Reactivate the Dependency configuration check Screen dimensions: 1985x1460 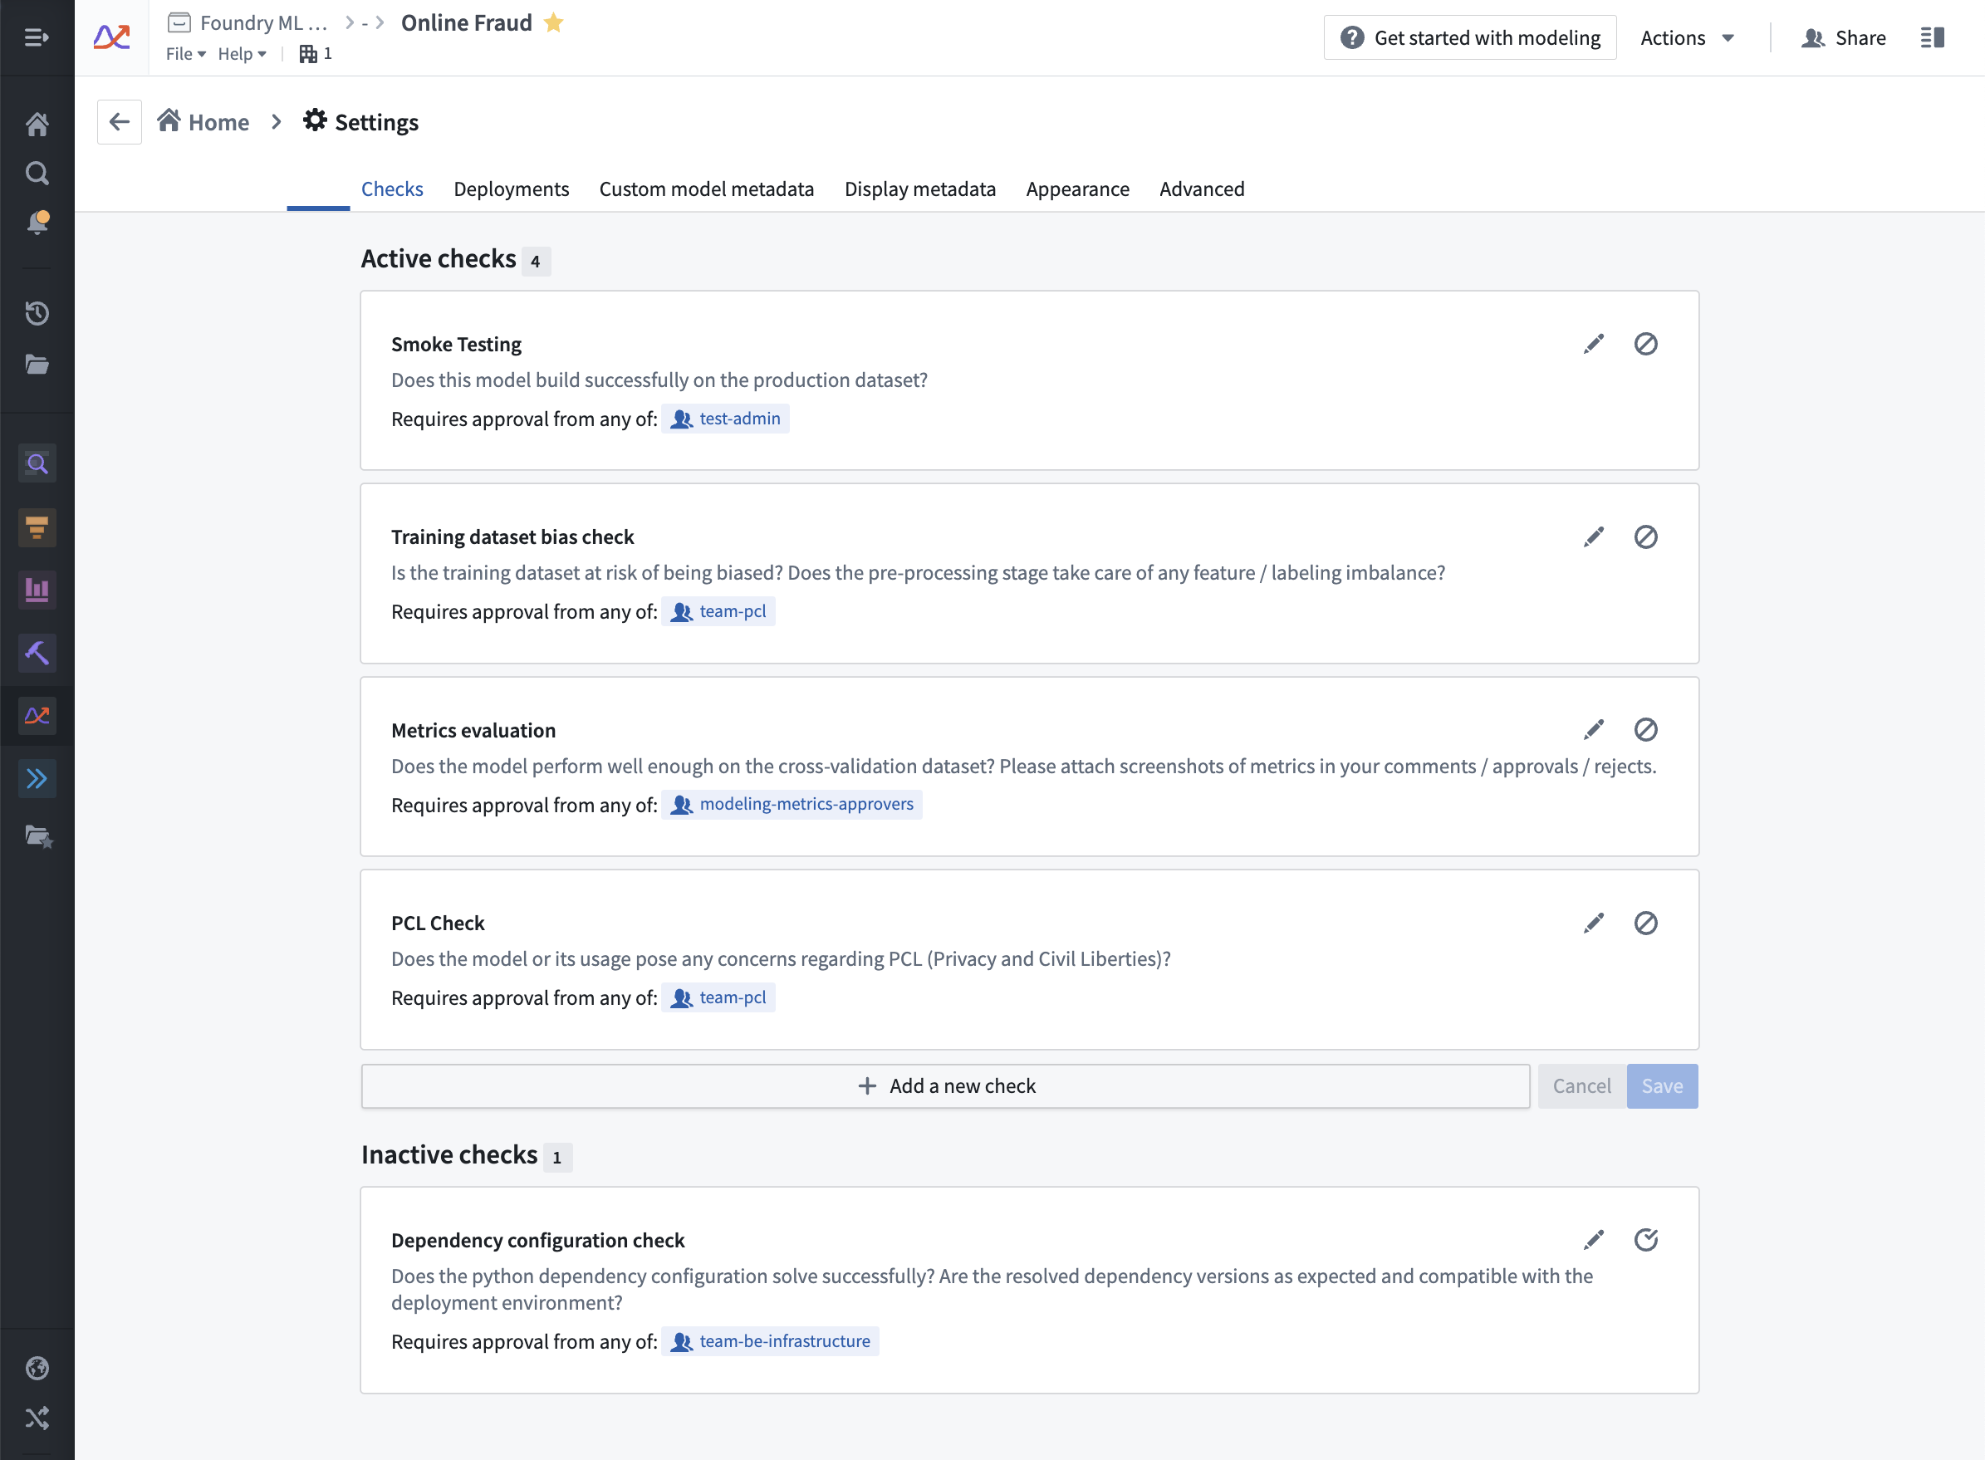(1645, 1240)
